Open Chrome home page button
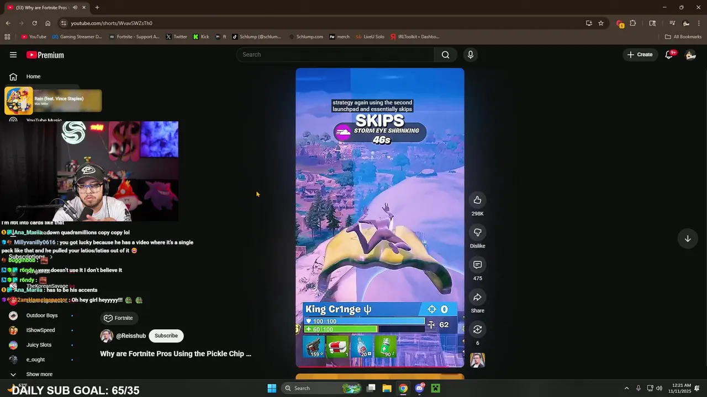This screenshot has height=397, width=707. click(x=48, y=23)
